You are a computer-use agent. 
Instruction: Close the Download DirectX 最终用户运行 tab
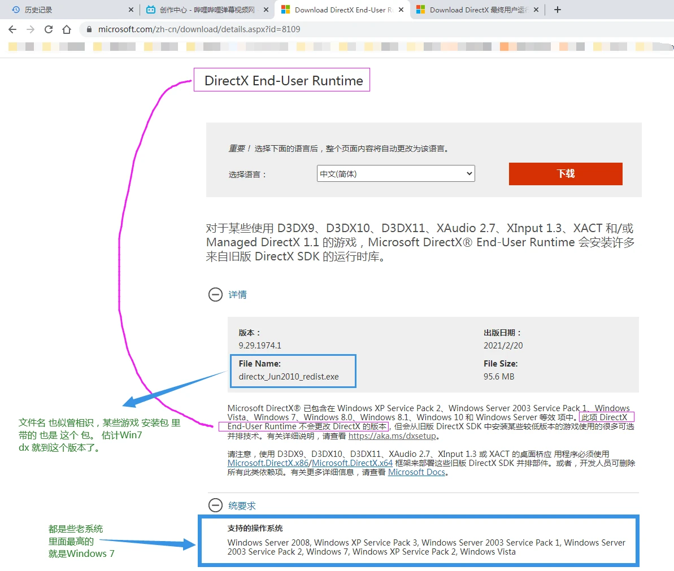click(536, 10)
